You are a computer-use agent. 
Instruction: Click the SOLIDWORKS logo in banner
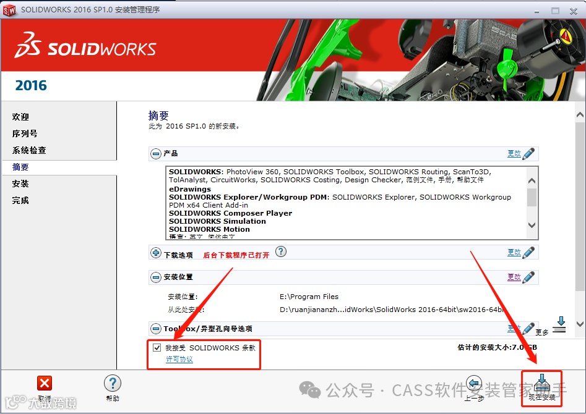[x=85, y=45]
